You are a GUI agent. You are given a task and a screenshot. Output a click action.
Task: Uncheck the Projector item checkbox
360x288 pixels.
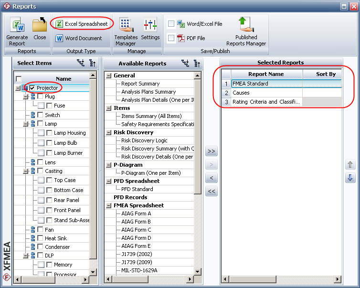[x=32, y=88]
